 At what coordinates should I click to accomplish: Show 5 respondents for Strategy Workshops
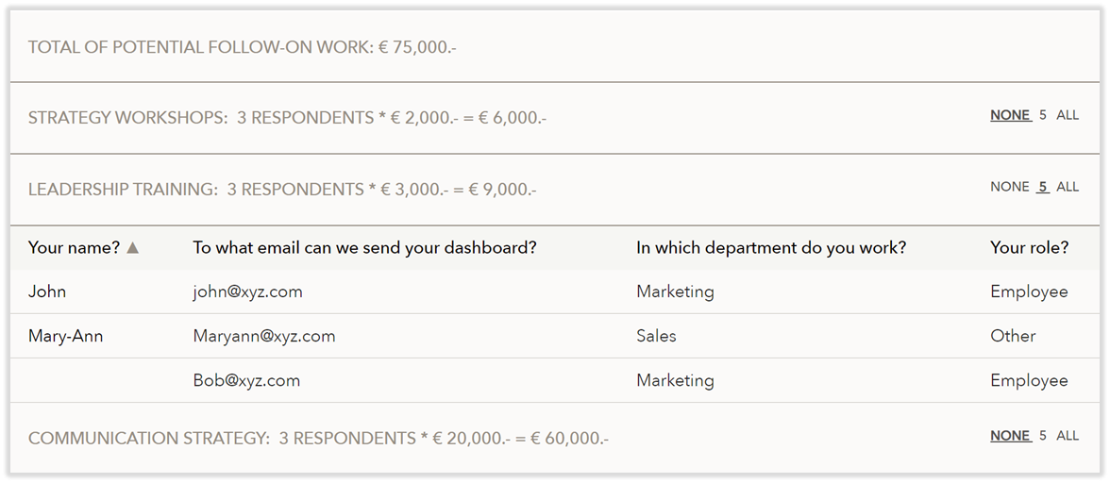pos(1043,115)
